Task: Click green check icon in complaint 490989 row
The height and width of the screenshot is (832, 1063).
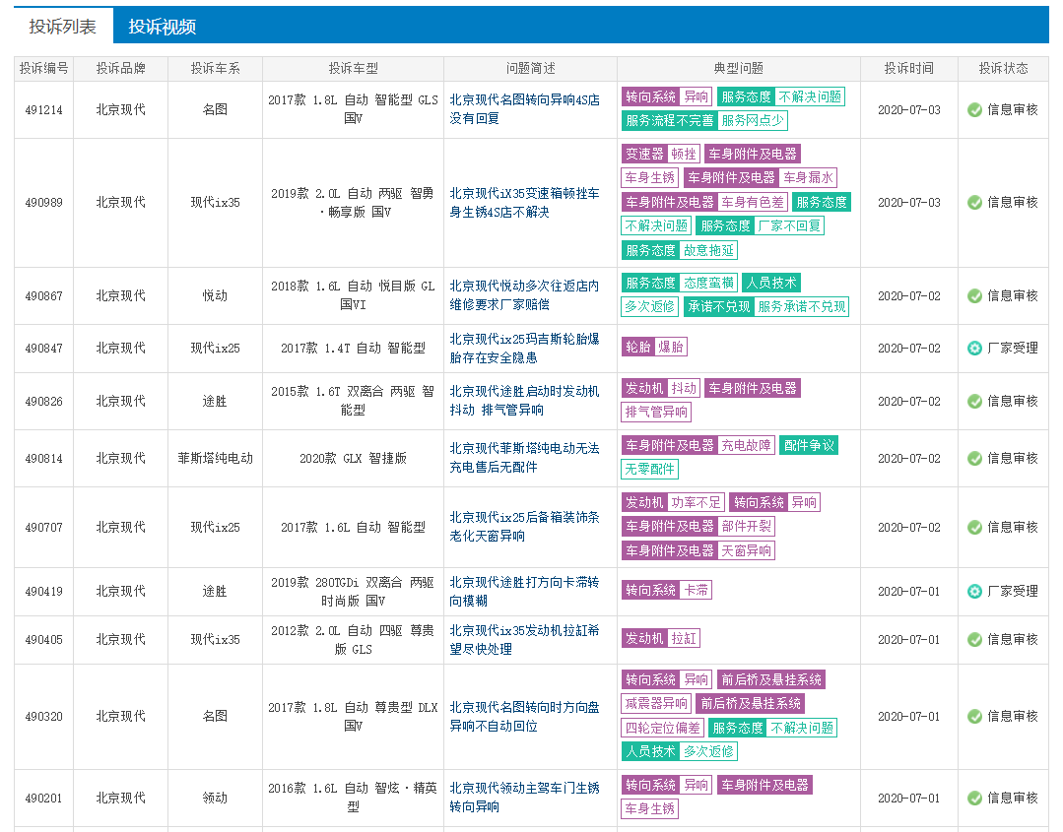Action: point(974,202)
